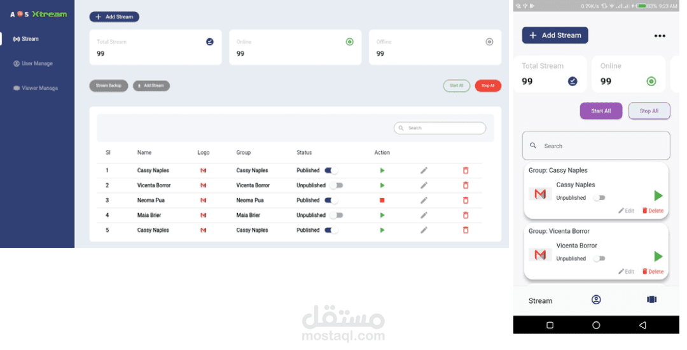Toggle Published switch for Neoma Pua
Screen dimensions: 687x350
(x=331, y=200)
